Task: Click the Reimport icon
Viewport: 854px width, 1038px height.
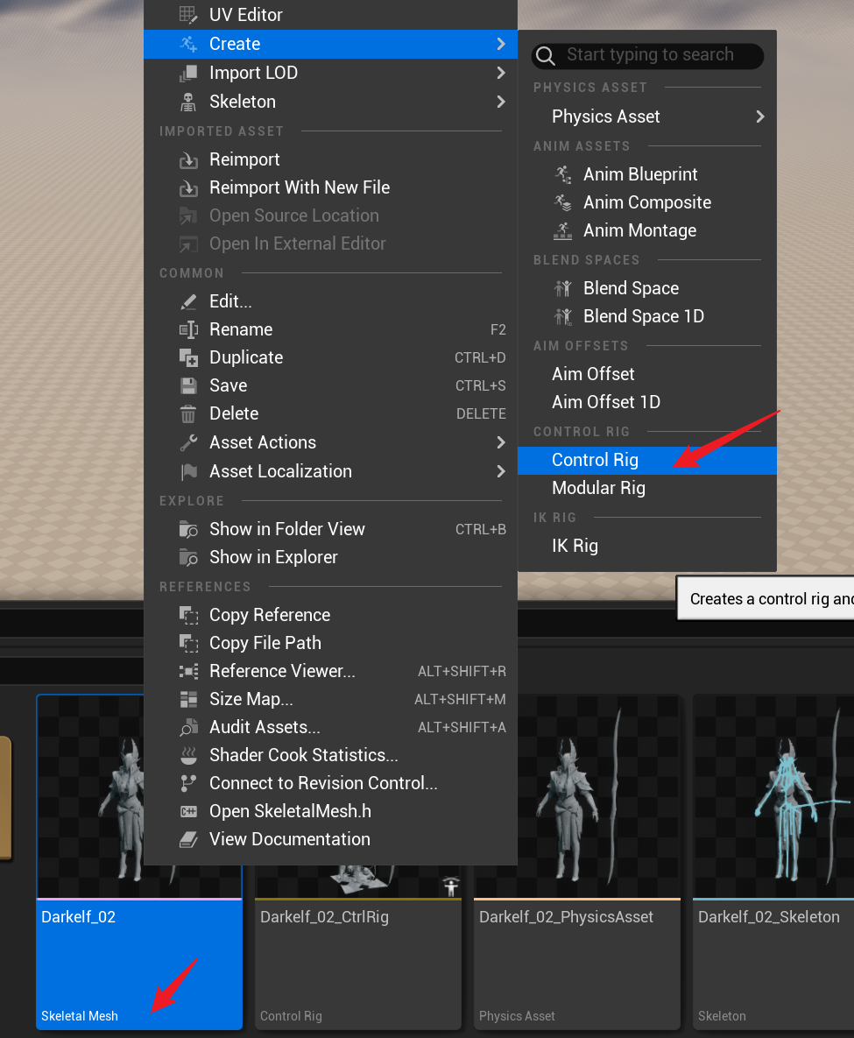Action: (188, 159)
